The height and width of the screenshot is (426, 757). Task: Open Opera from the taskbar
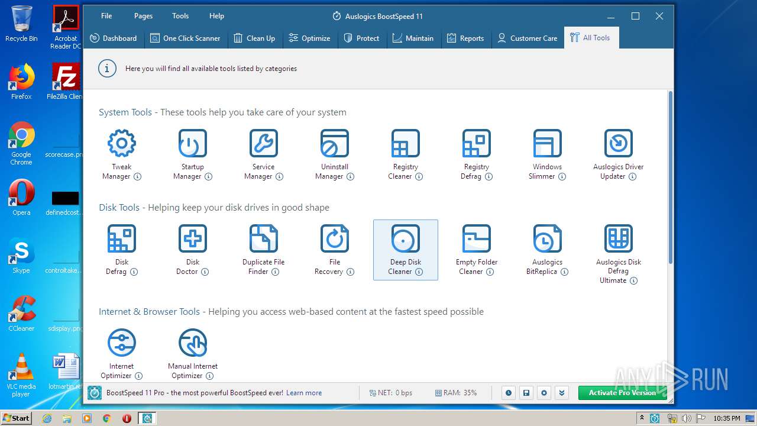click(127, 418)
